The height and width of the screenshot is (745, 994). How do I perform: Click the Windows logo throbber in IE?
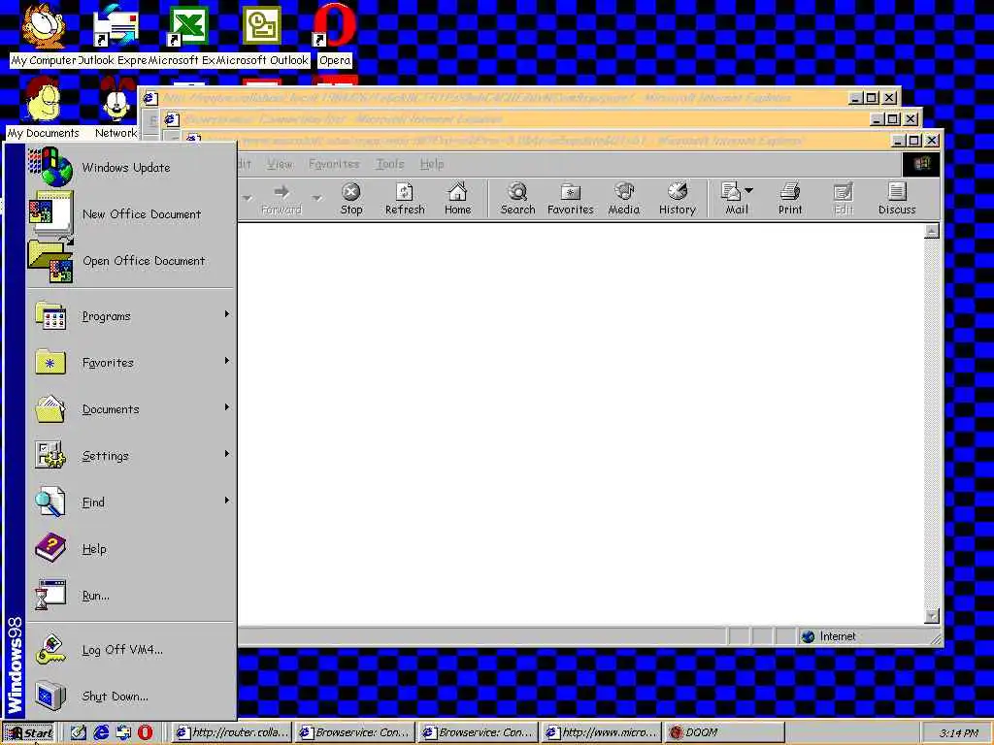tap(921, 164)
